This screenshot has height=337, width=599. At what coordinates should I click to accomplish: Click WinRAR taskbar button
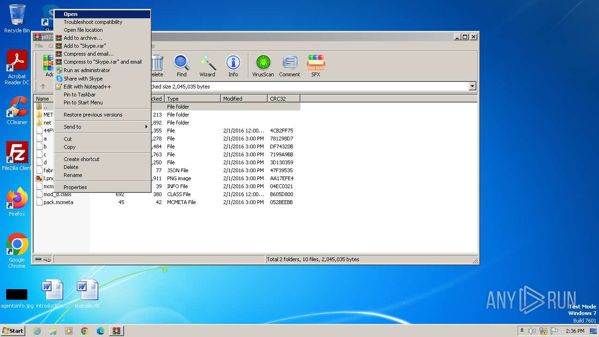[117, 331]
